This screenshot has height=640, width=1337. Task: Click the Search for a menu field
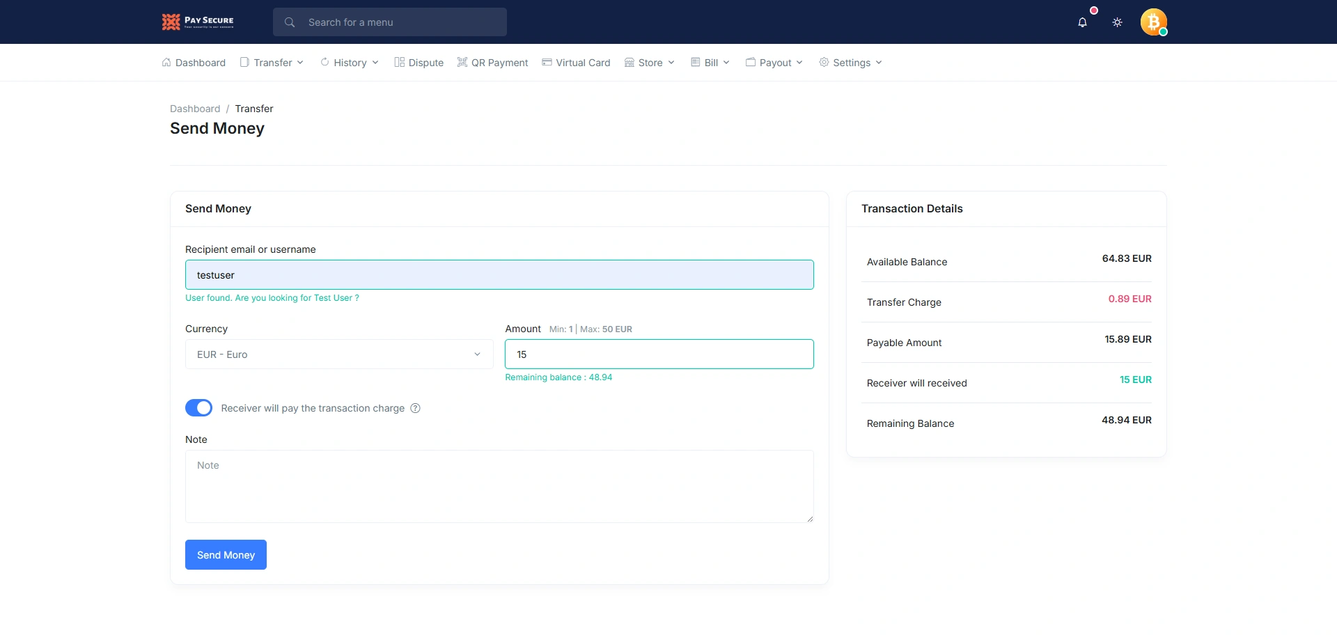tap(390, 22)
